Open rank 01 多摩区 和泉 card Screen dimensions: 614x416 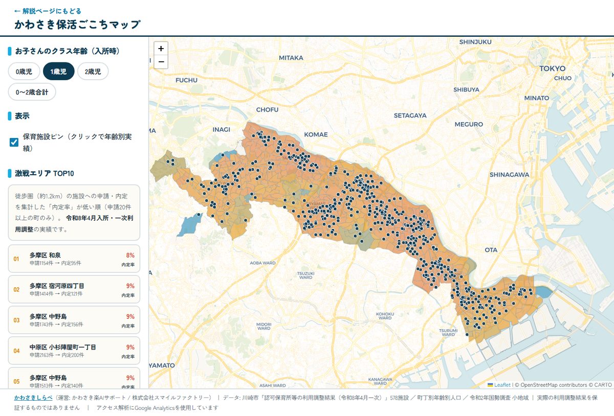tap(74, 259)
